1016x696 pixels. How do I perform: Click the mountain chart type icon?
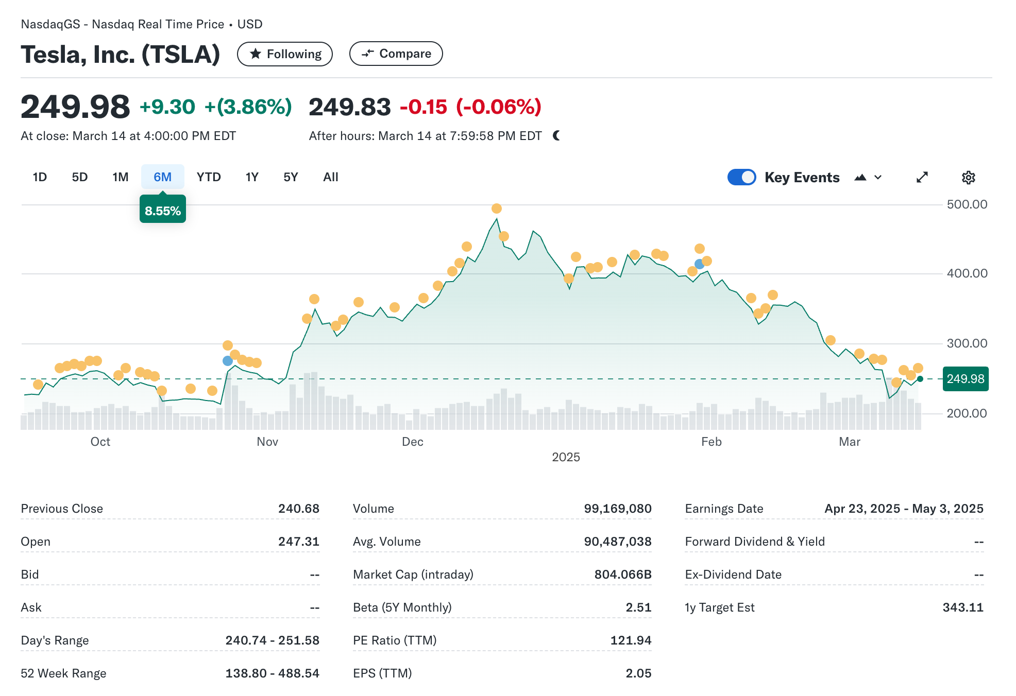[x=860, y=178]
